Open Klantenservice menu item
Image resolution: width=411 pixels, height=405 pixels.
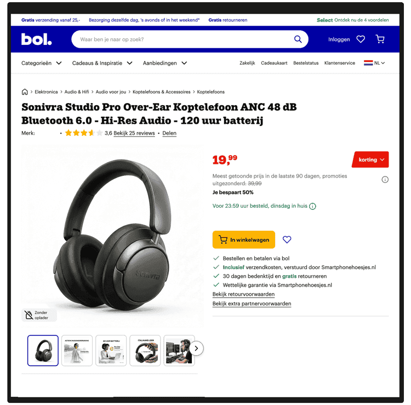[340, 63]
